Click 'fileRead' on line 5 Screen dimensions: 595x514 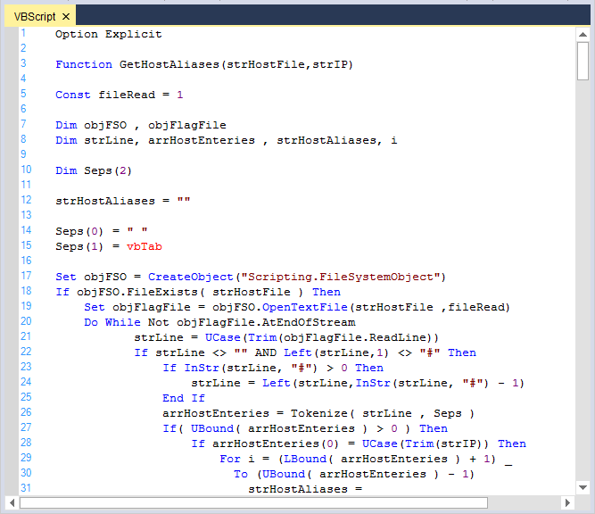click(127, 95)
